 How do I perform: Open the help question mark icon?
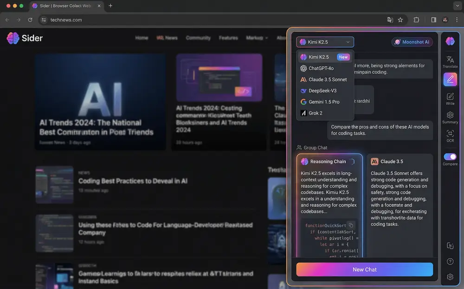[x=450, y=262]
